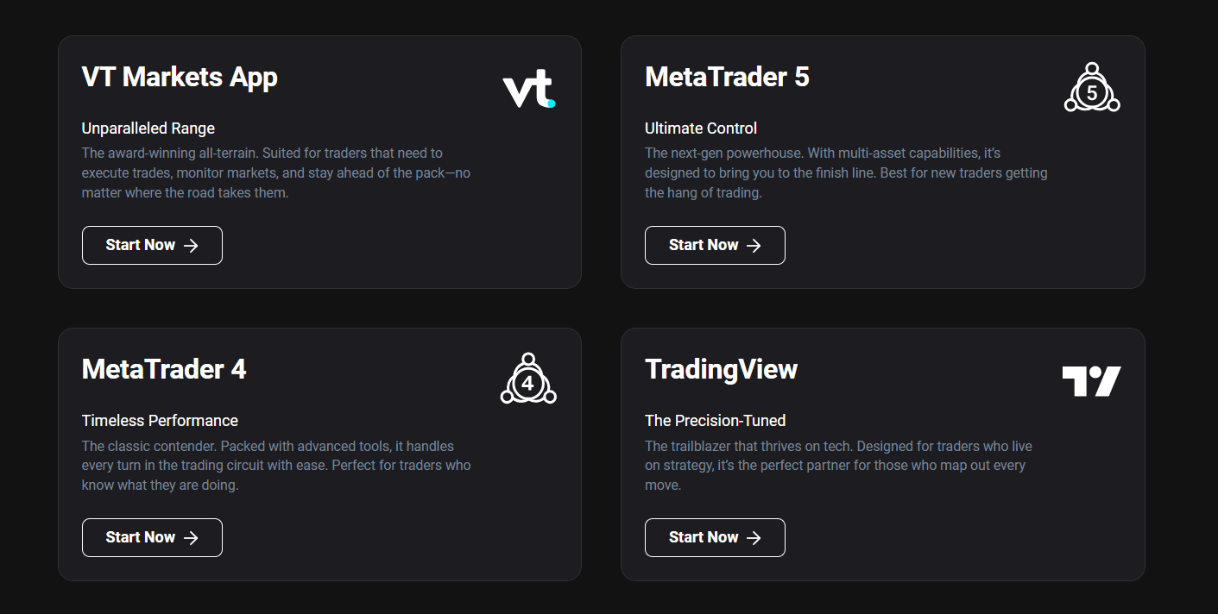
Task: Start Now with VT Markets App
Action: click(152, 245)
